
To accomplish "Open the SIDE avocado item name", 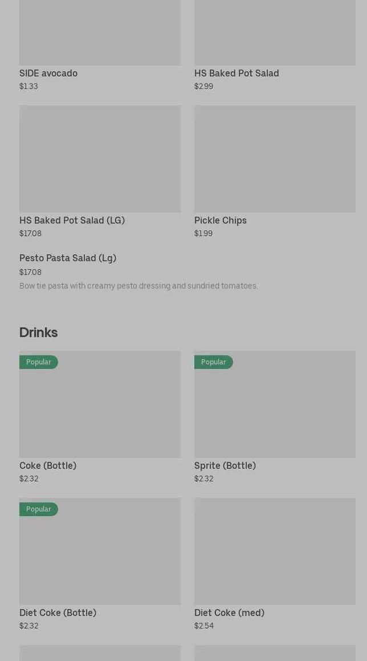I will tap(48, 74).
